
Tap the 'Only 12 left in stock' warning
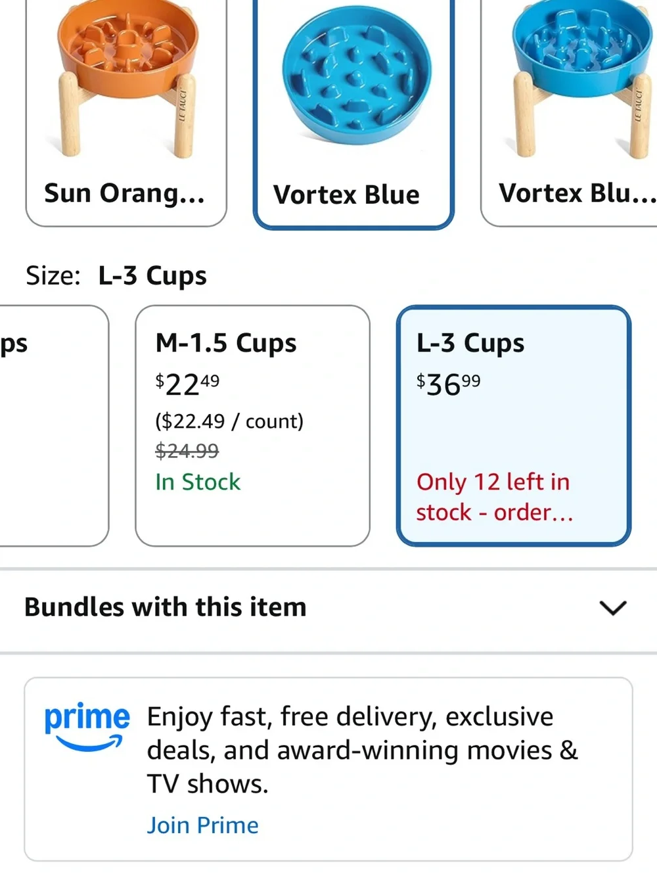[x=495, y=497]
